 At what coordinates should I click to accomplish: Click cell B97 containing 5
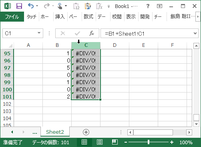point(57,68)
